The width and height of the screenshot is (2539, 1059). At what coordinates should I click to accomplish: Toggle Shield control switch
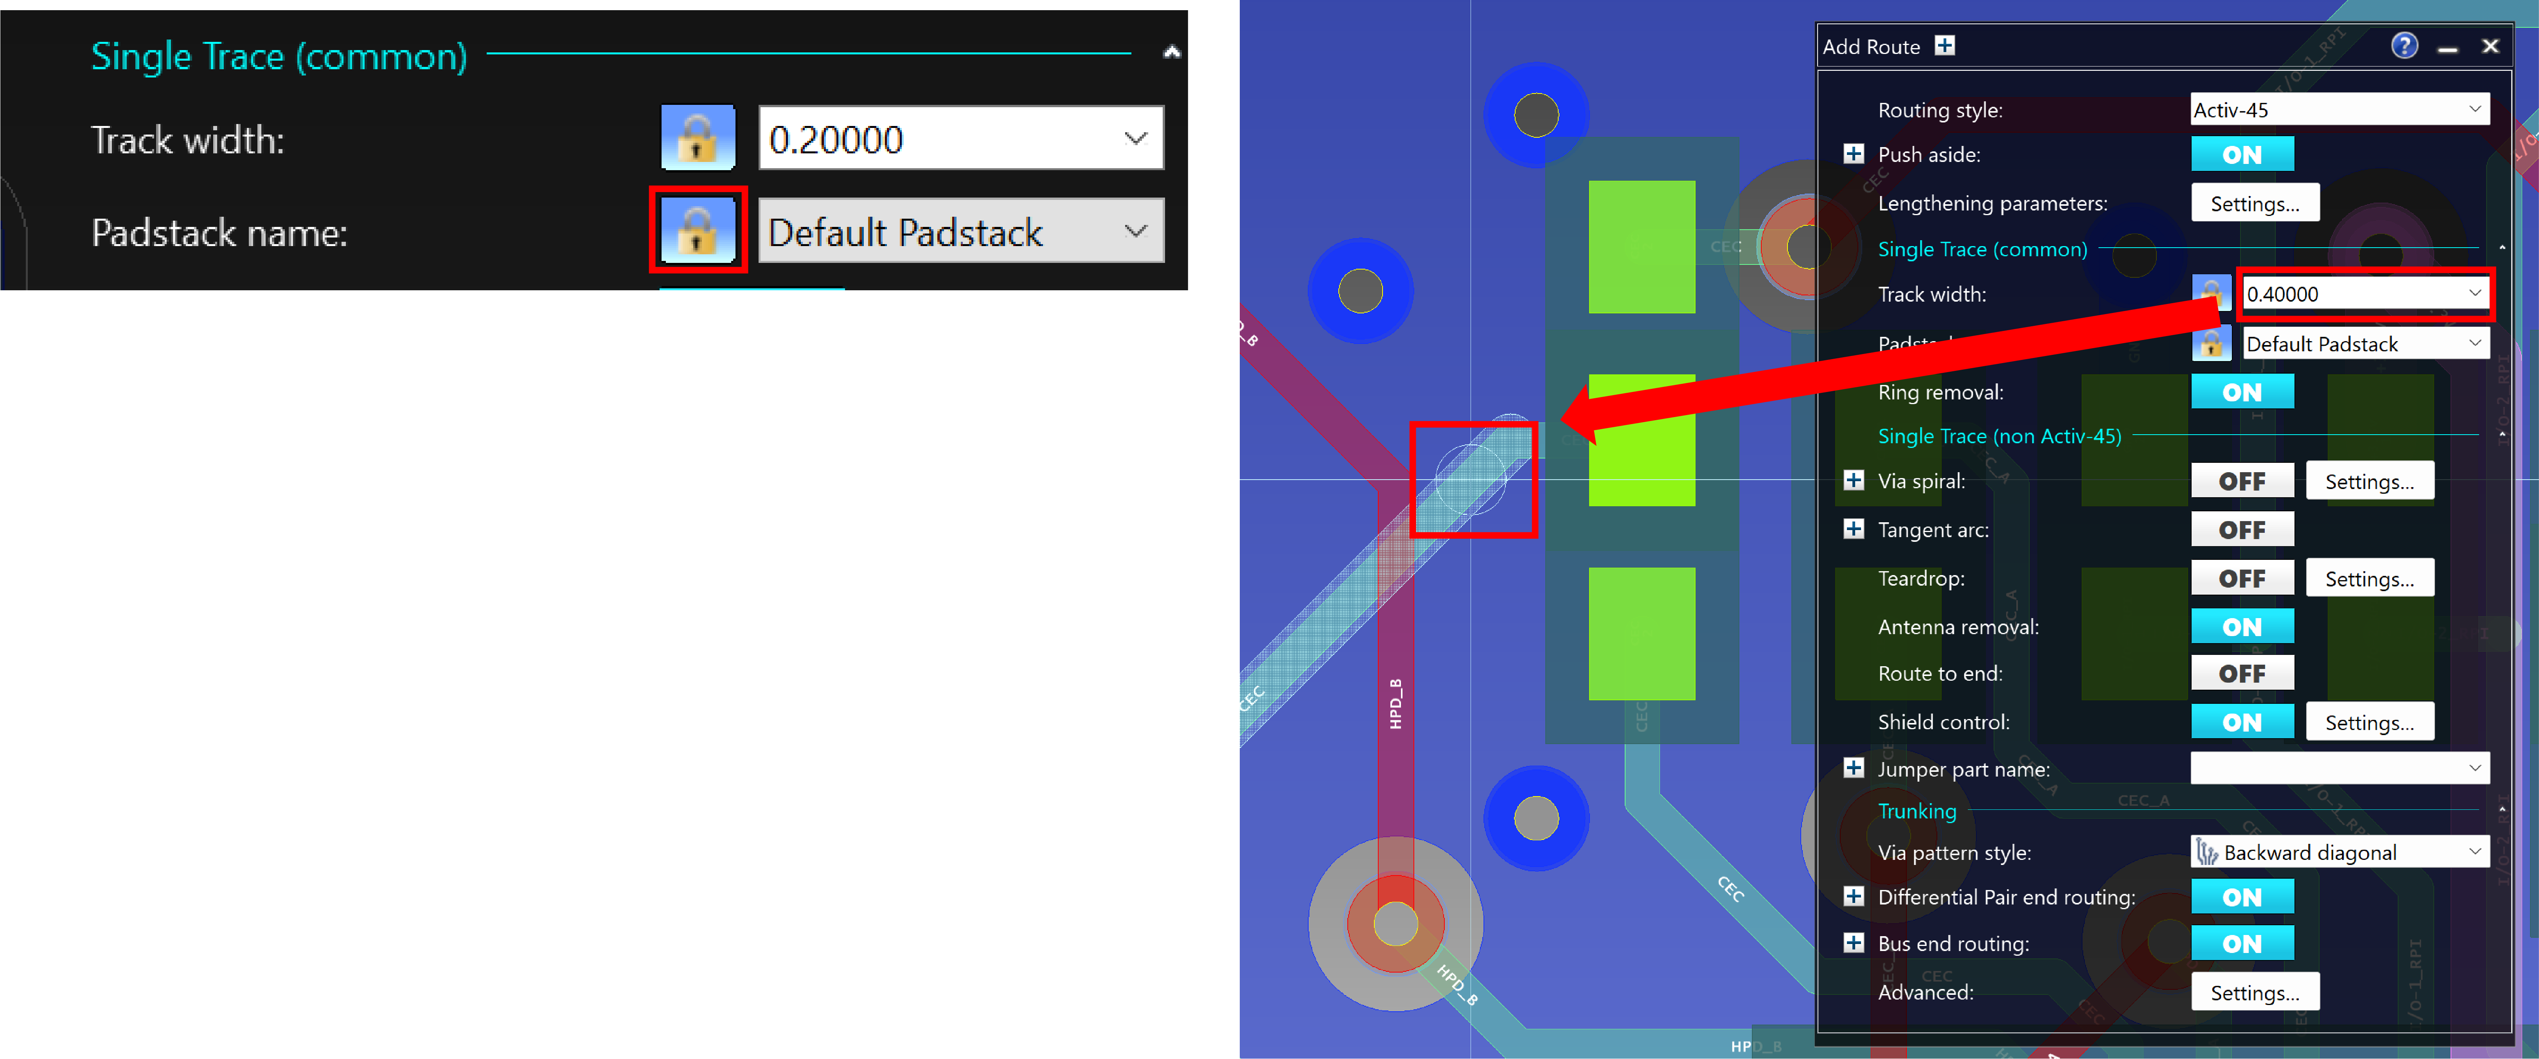2242,722
